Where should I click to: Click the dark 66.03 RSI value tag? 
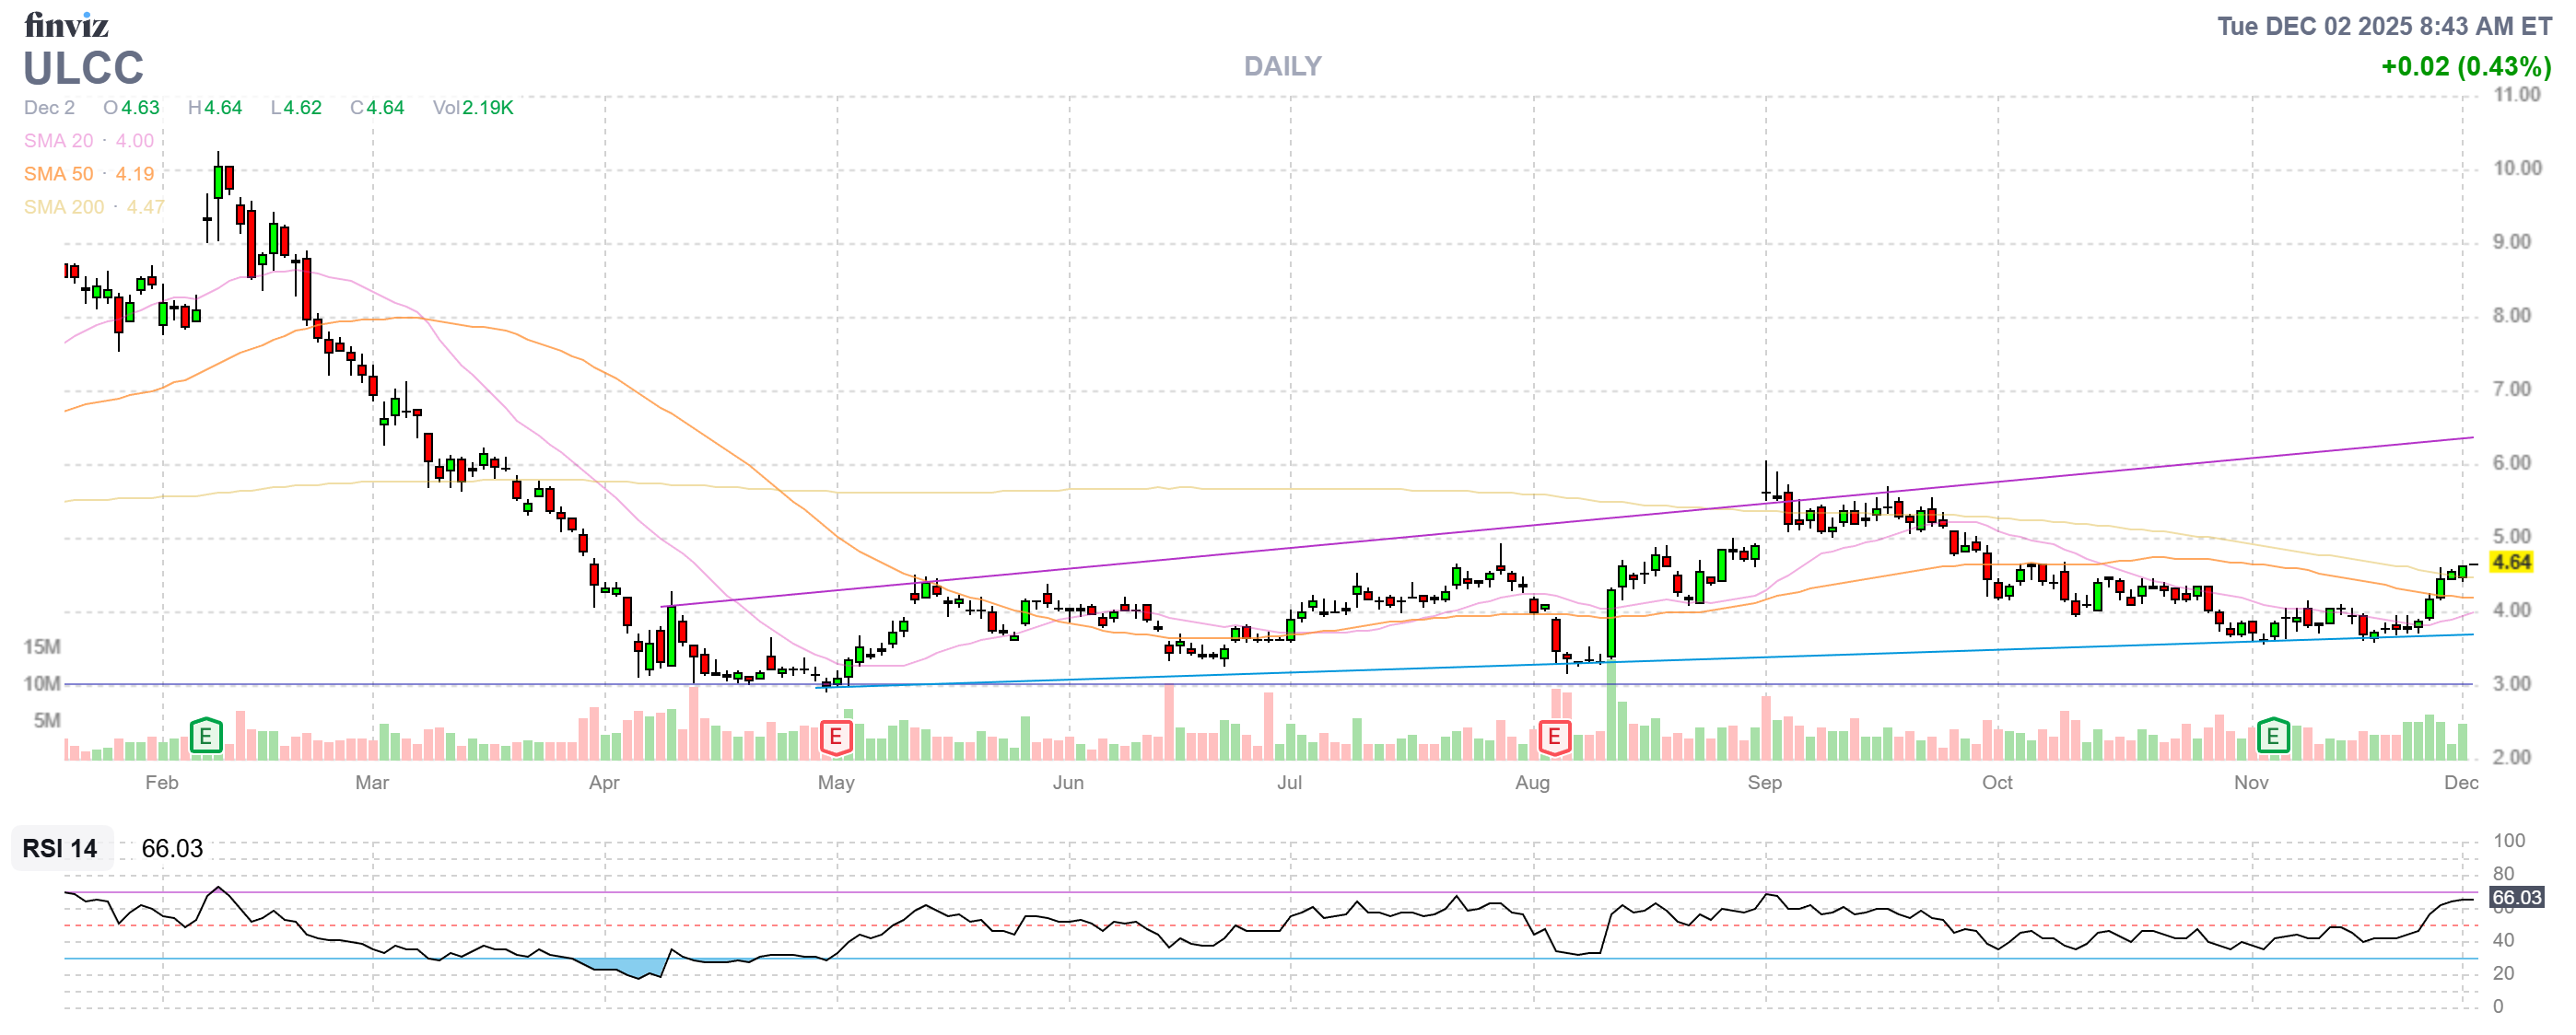click(2515, 897)
